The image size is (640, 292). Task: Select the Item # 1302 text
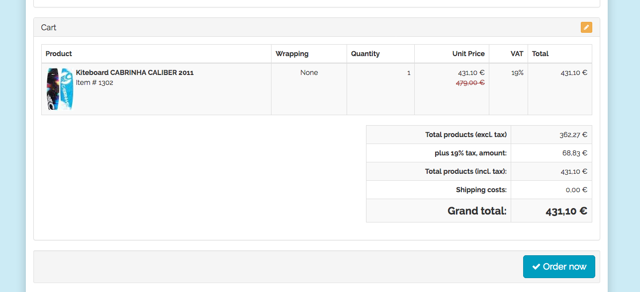(94, 82)
